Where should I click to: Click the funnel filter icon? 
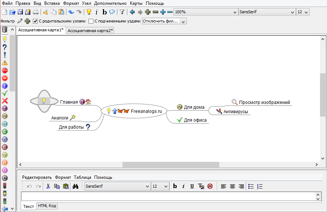coord(122,12)
